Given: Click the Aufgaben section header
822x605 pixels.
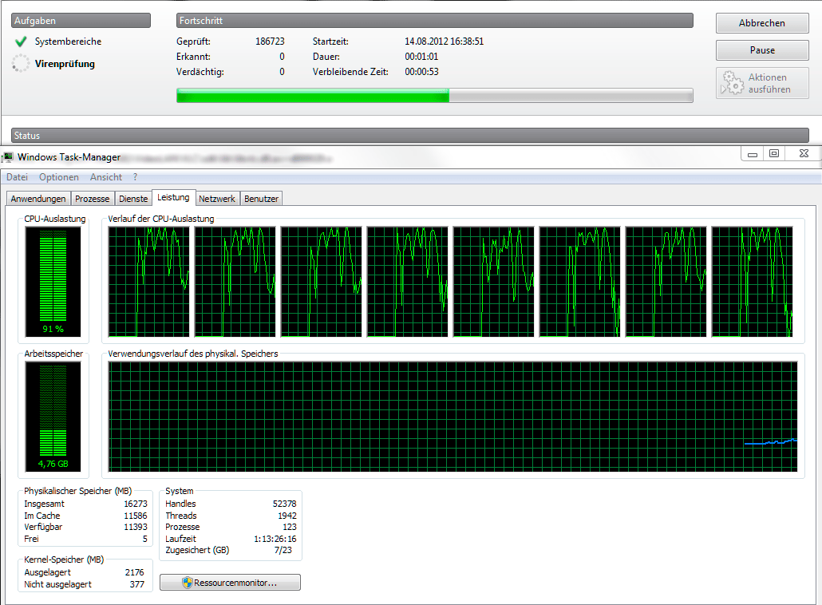Looking at the screenshot, I should (81, 21).
